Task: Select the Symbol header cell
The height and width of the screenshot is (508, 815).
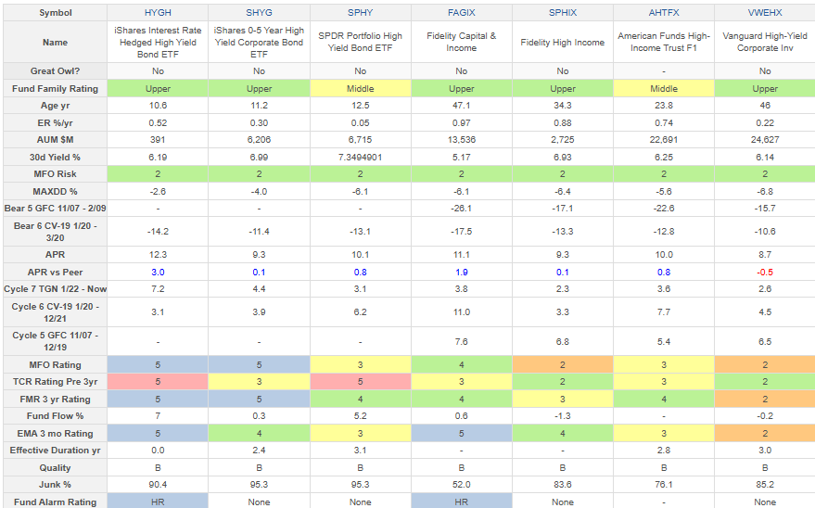Action: tap(55, 10)
